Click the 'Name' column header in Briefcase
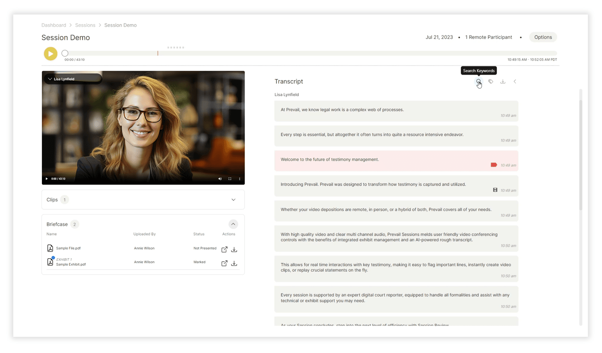 pyautogui.click(x=51, y=234)
